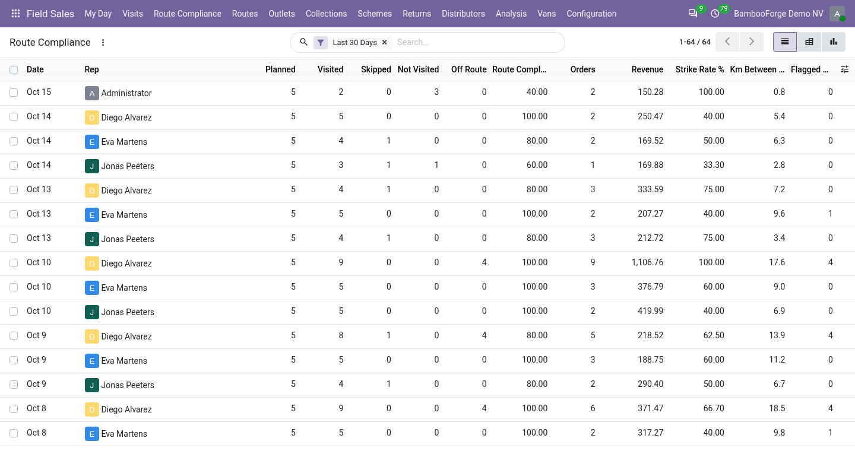
Task: Click revenue value 1,106.76
Action: [647, 262]
